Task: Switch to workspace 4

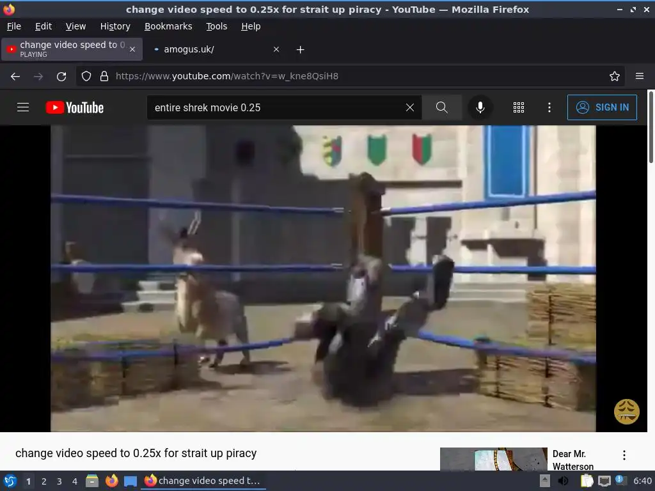Action: (75, 481)
